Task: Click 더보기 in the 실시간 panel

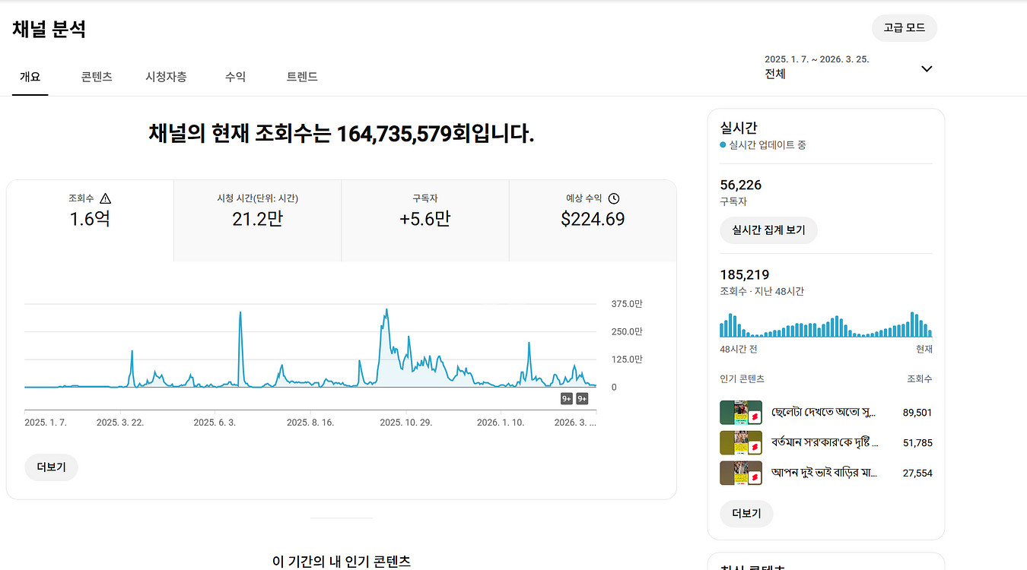Action: tap(746, 514)
